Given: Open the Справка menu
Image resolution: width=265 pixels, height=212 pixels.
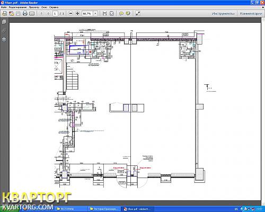Looking at the screenshot, I should [54, 7].
